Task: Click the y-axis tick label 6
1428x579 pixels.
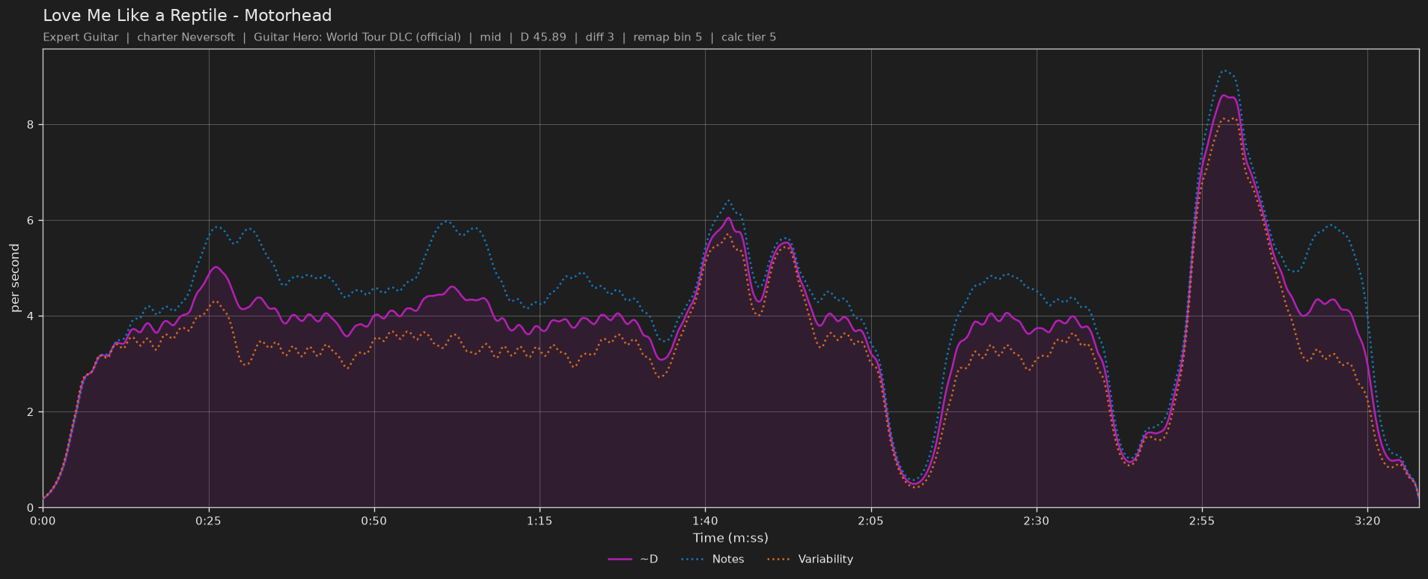Action: tap(32, 221)
